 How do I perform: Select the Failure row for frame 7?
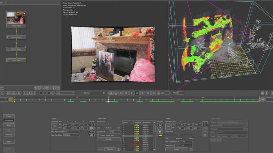[137, 136]
